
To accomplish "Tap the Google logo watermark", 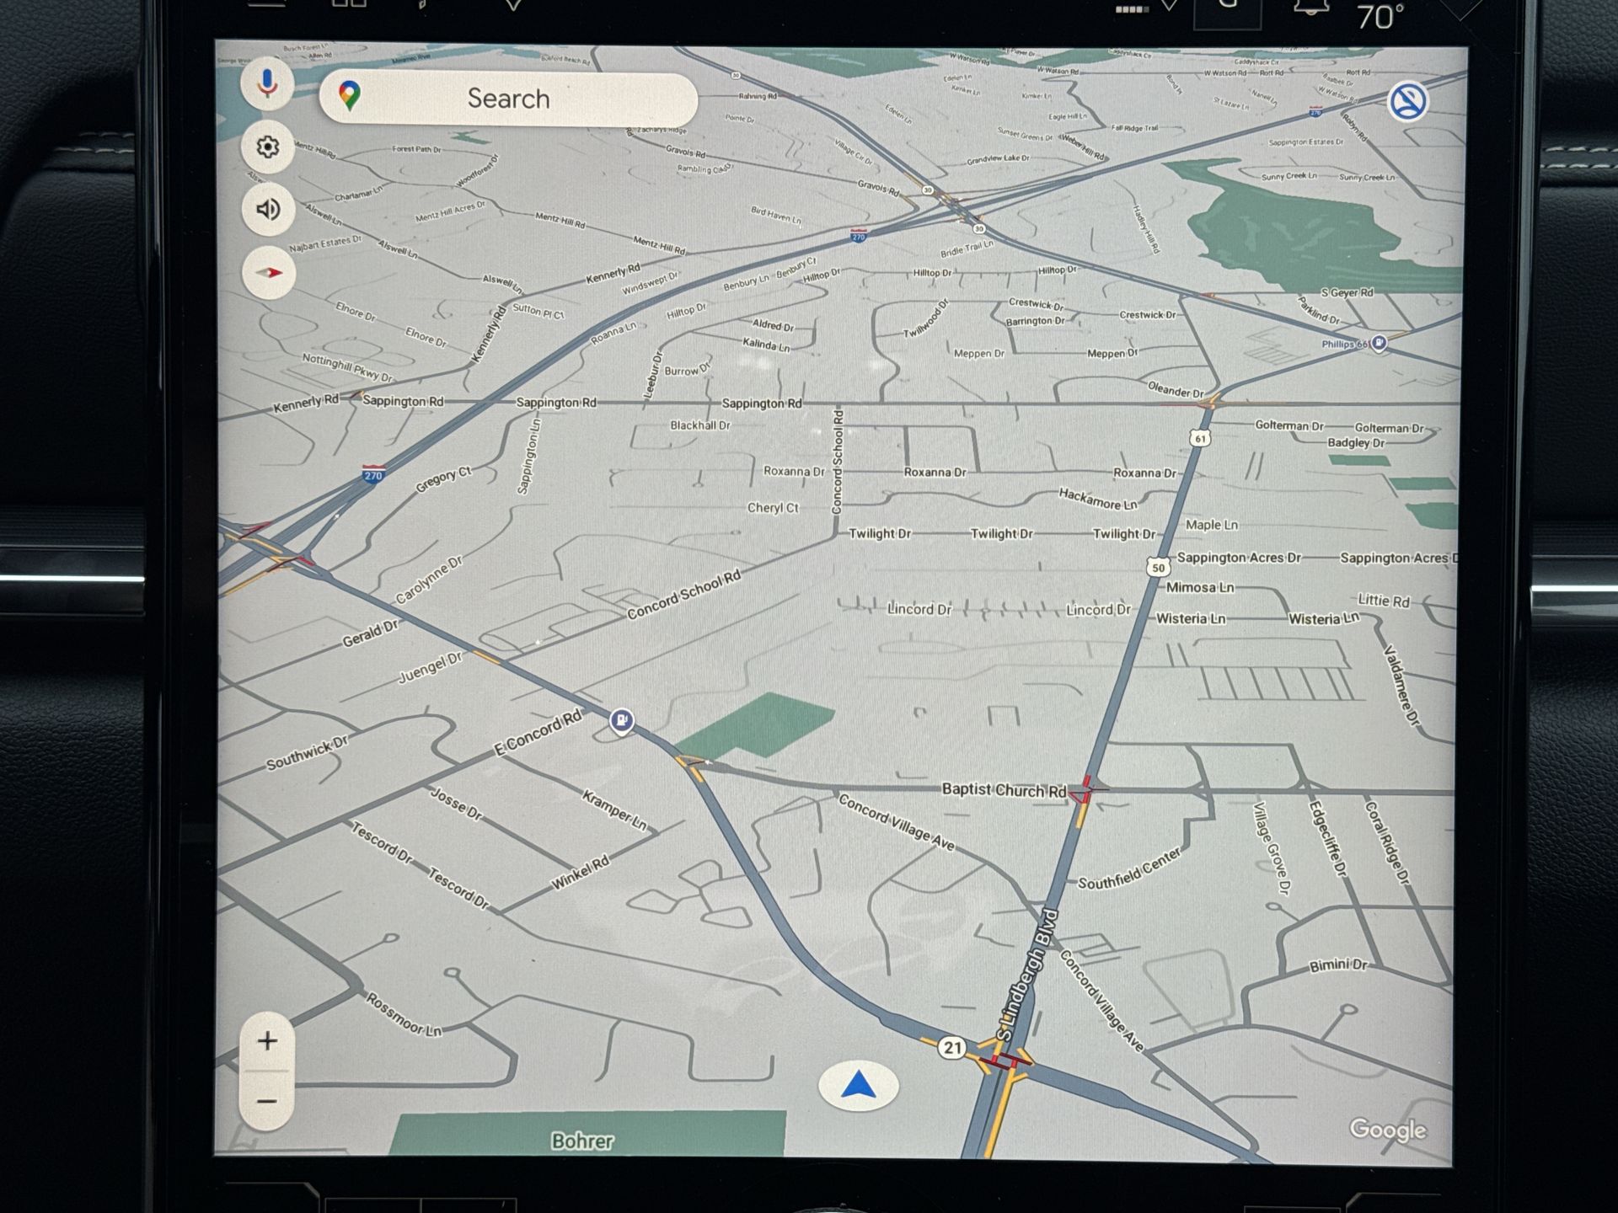I will pyautogui.click(x=1387, y=1129).
